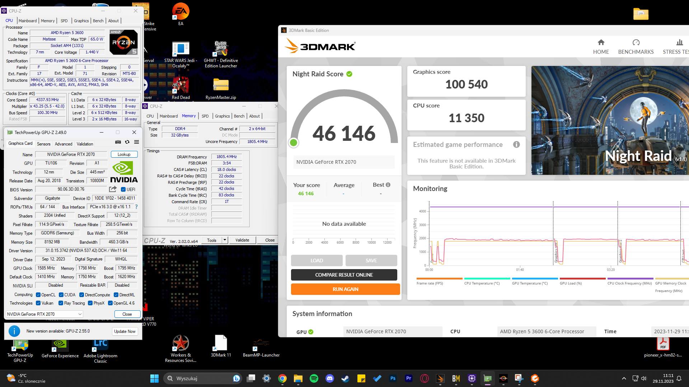Click RUN AGAIN in 3DMark

pyautogui.click(x=345, y=289)
